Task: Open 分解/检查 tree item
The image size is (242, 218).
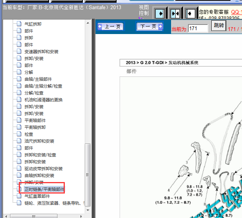Action: click(34, 93)
